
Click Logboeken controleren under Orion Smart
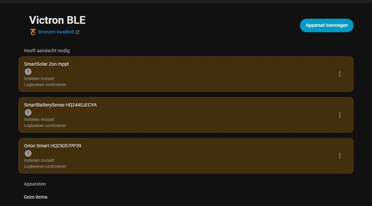click(45, 166)
